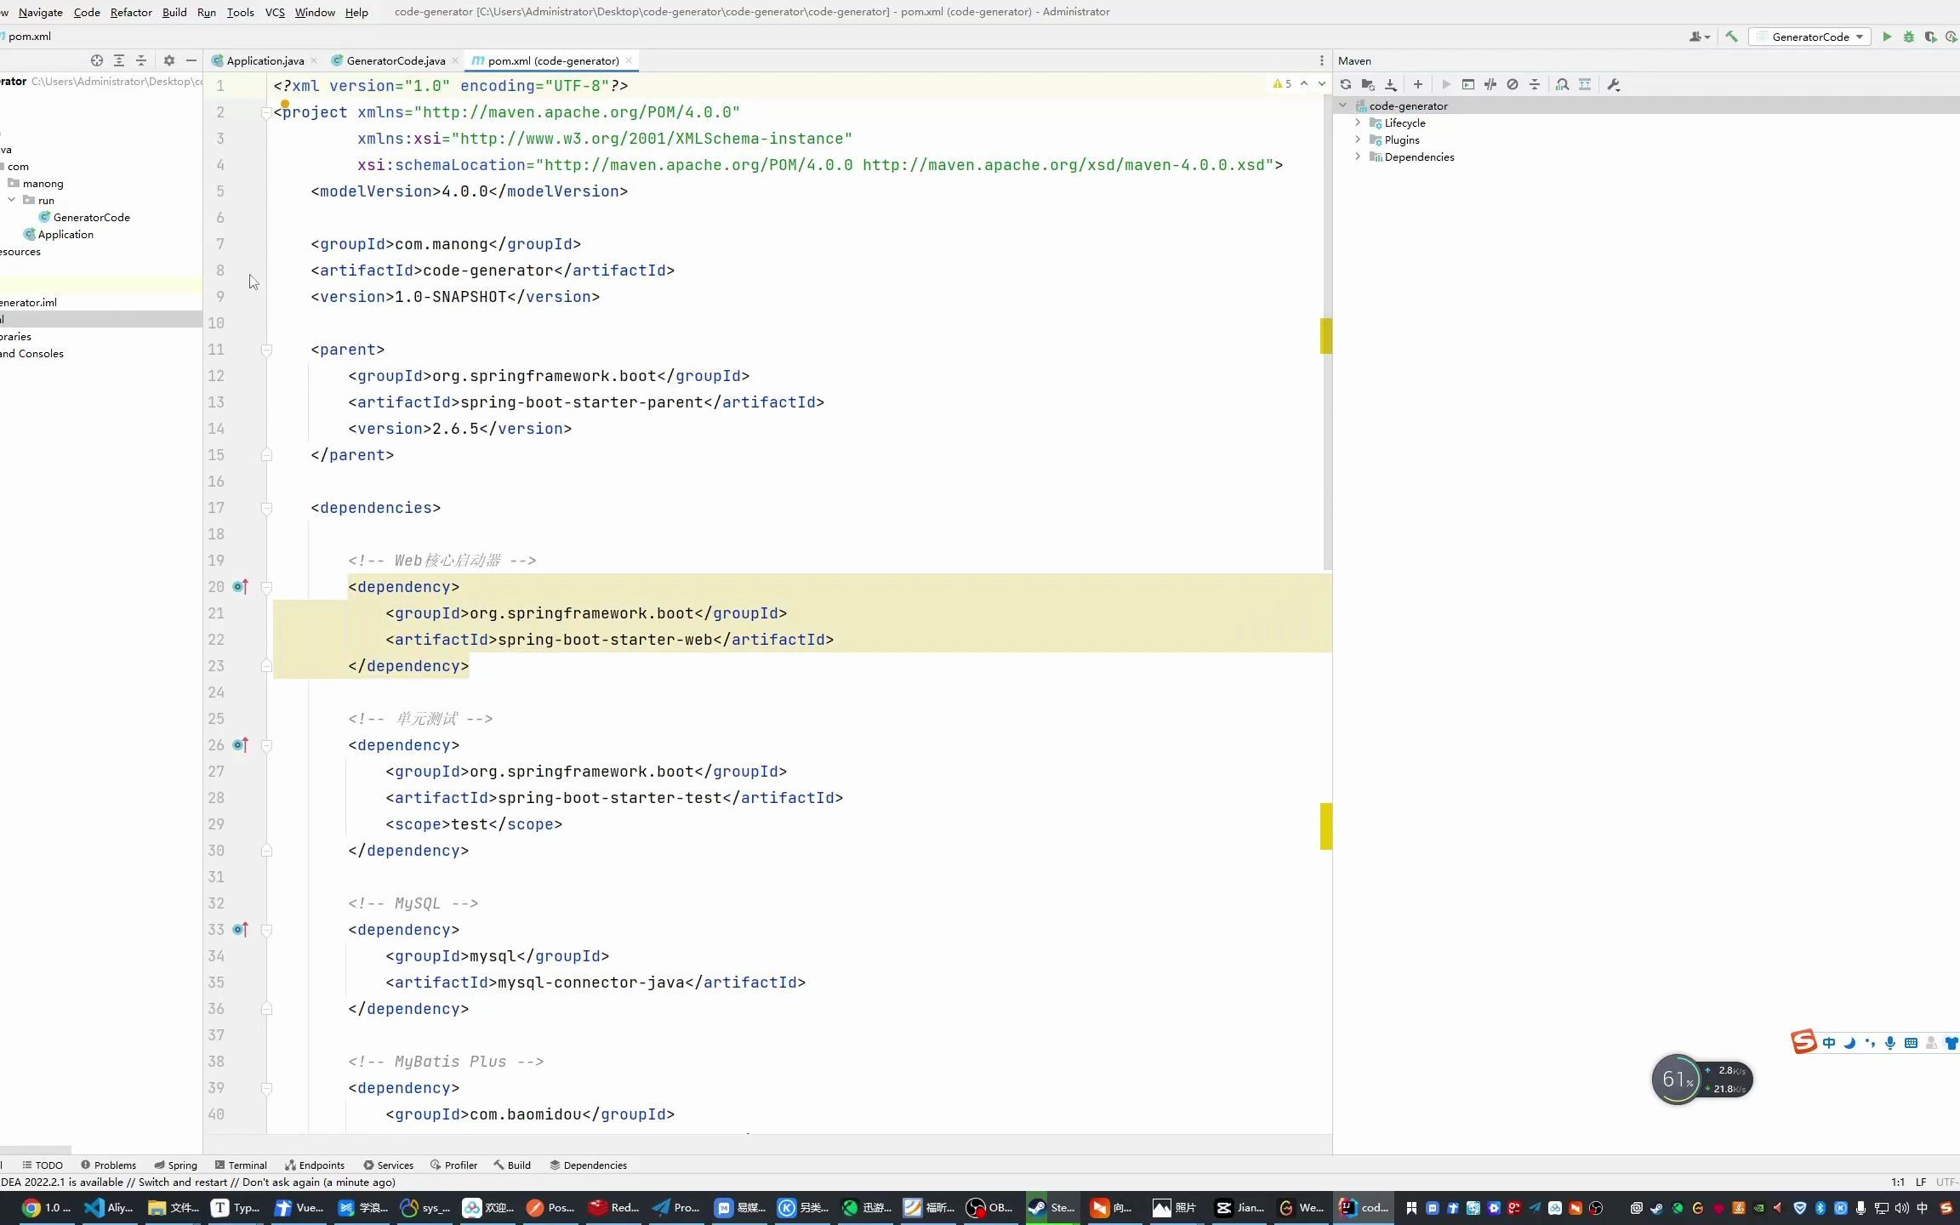Build project with hammer icon
The height and width of the screenshot is (1225, 1960).
click(1731, 37)
